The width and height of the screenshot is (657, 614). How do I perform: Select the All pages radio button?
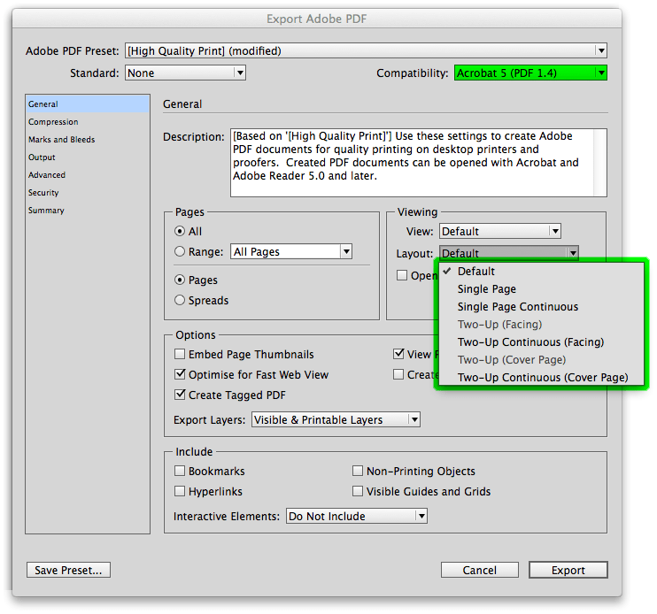coord(180,231)
